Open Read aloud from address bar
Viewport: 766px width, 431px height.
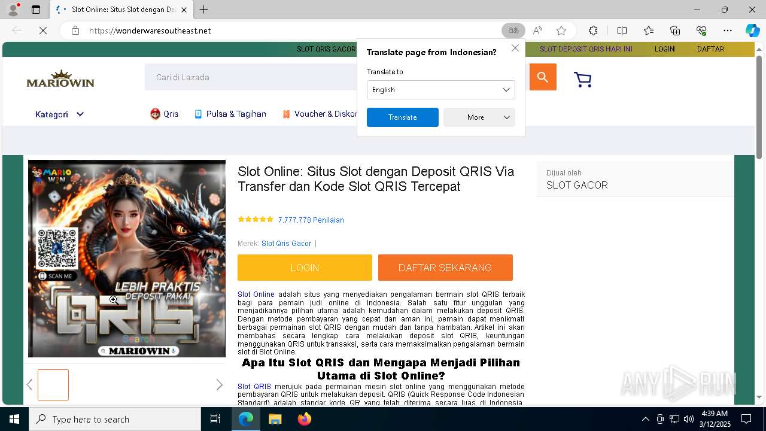click(537, 31)
